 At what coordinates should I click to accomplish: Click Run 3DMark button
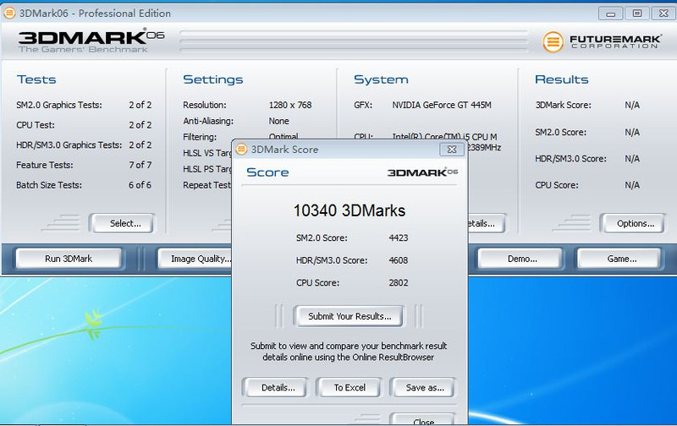click(69, 259)
